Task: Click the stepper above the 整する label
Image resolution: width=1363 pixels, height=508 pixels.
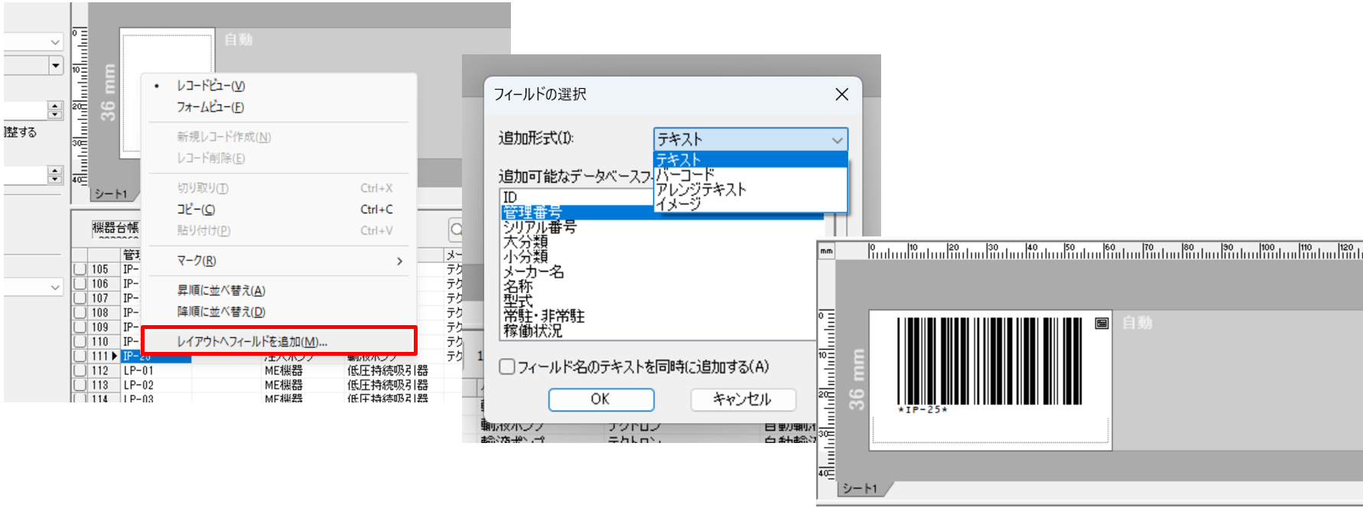Action: point(55,110)
